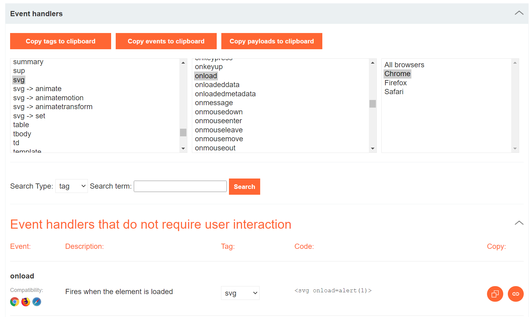Open the Search Type dropdown
The width and height of the screenshot is (532, 317).
click(x=72, y=186)
